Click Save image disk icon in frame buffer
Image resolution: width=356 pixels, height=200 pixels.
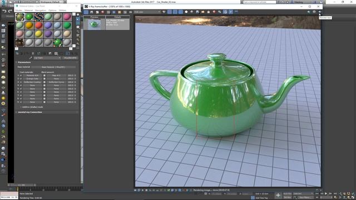pos(197,12)
